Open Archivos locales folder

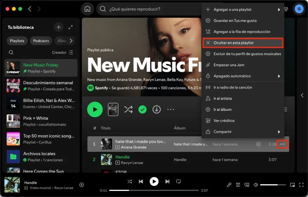[41, 156]
